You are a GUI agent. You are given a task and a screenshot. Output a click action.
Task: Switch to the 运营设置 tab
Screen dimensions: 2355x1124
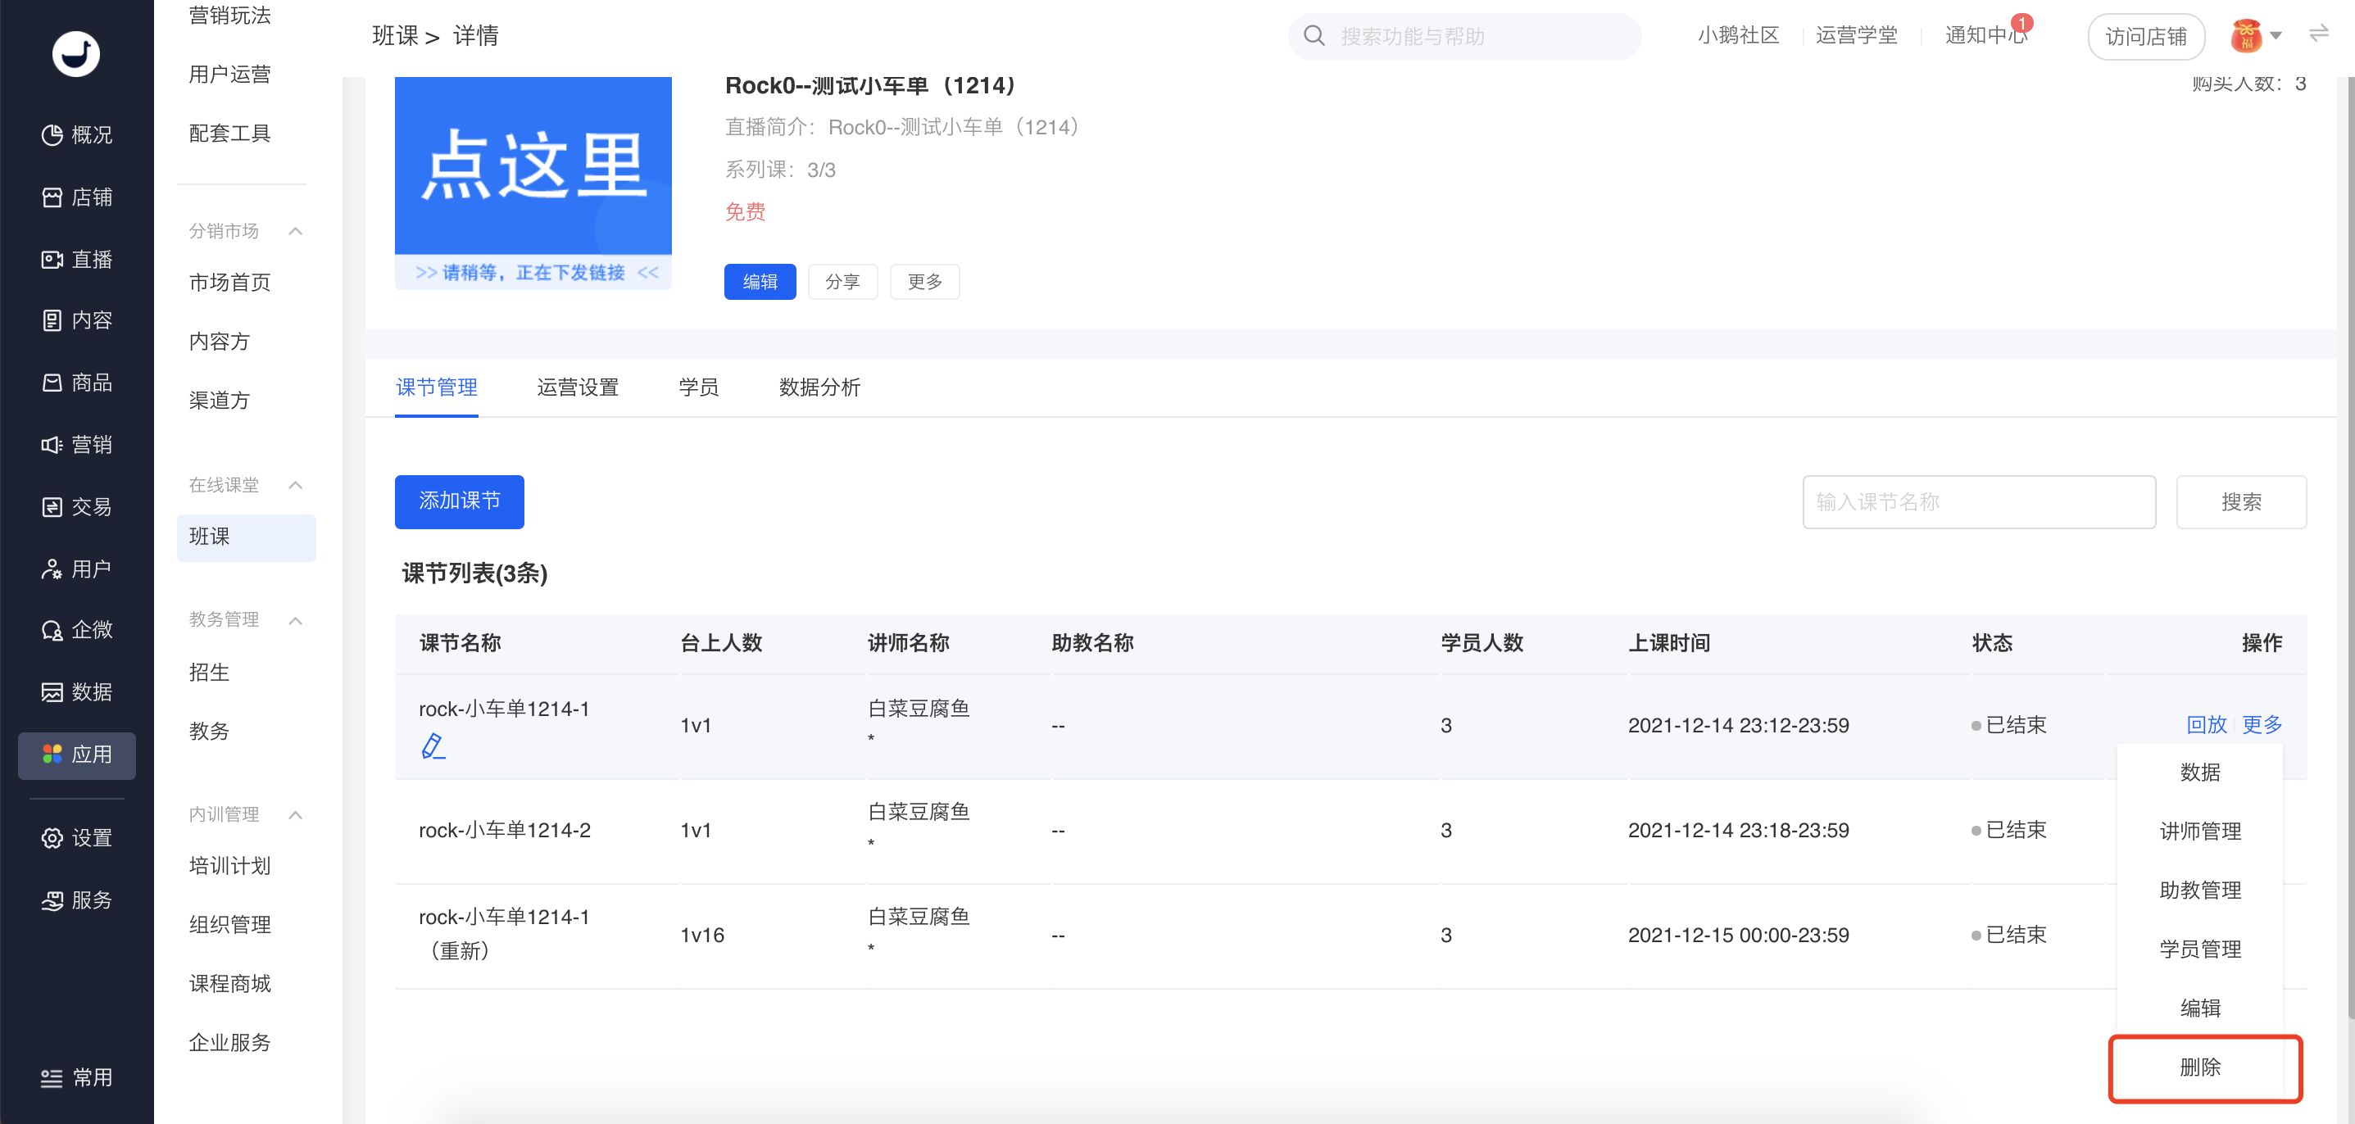click(577, 388)
